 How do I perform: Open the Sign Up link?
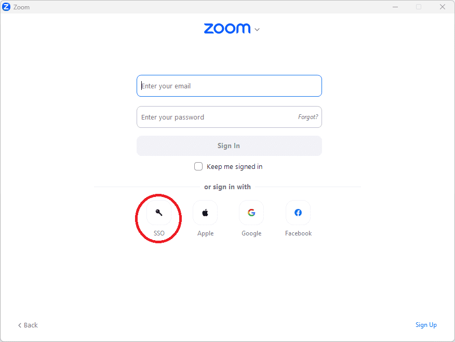click(x=426, y=325)
